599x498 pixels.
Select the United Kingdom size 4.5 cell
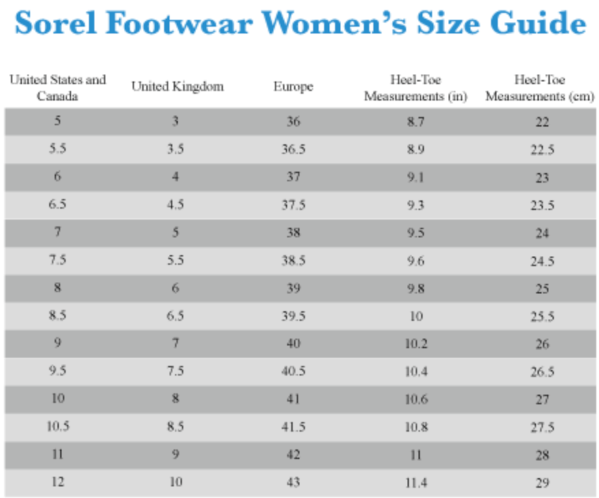point(176,205)
